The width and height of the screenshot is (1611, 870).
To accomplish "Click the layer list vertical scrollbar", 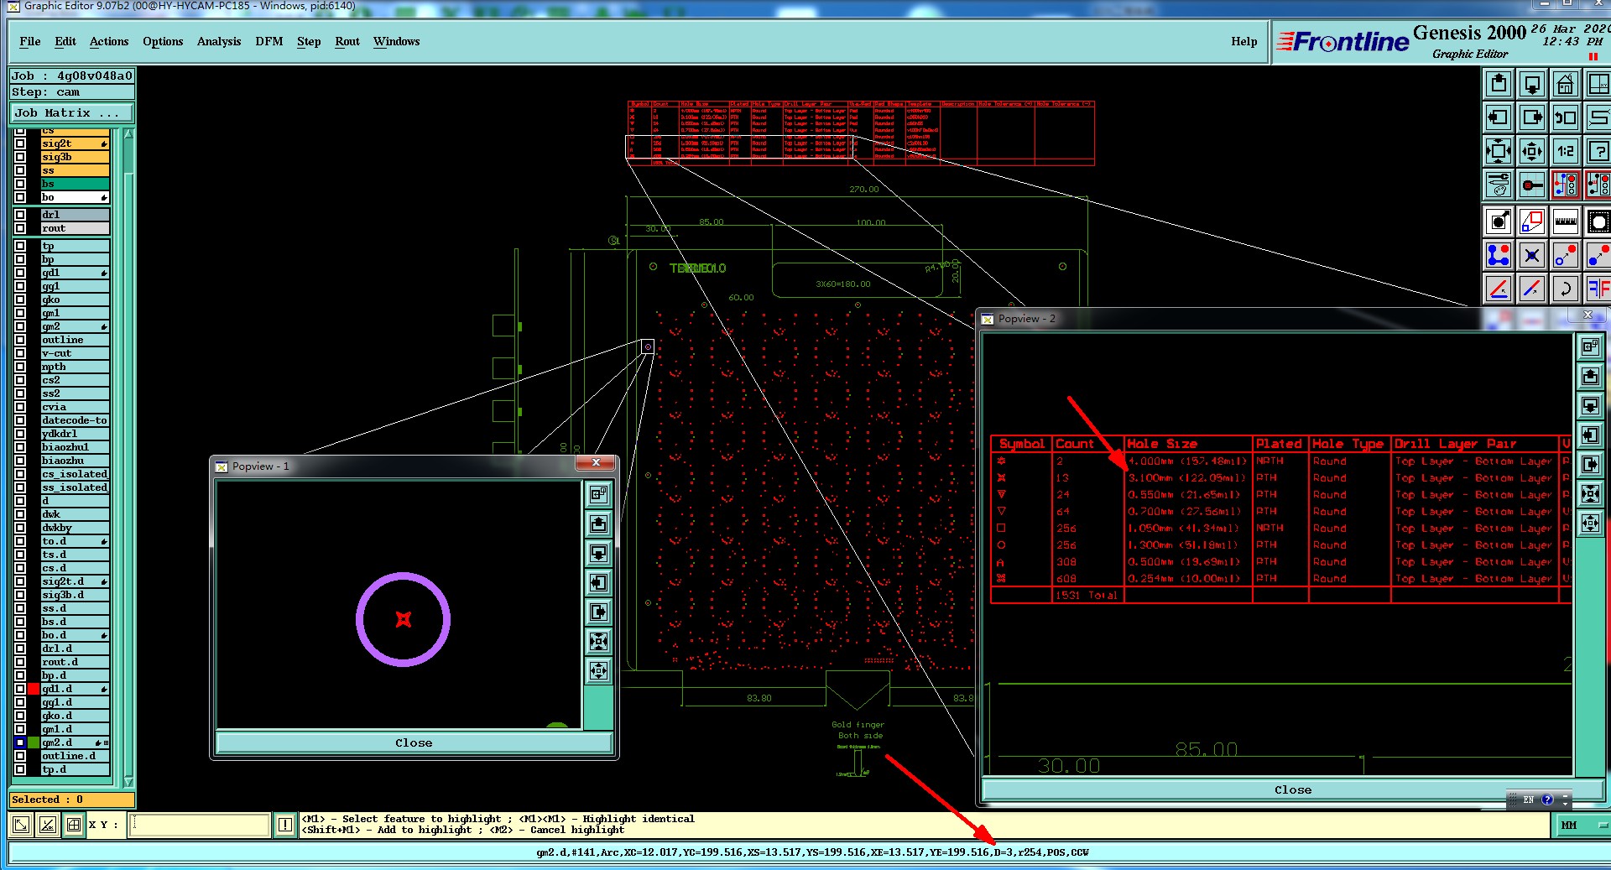I will (x=128, y=457).
